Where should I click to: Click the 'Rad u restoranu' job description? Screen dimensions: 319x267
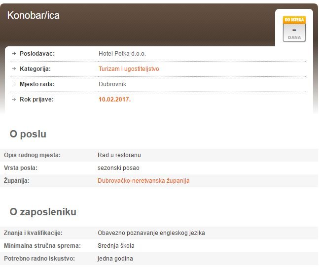click(119, 155)
